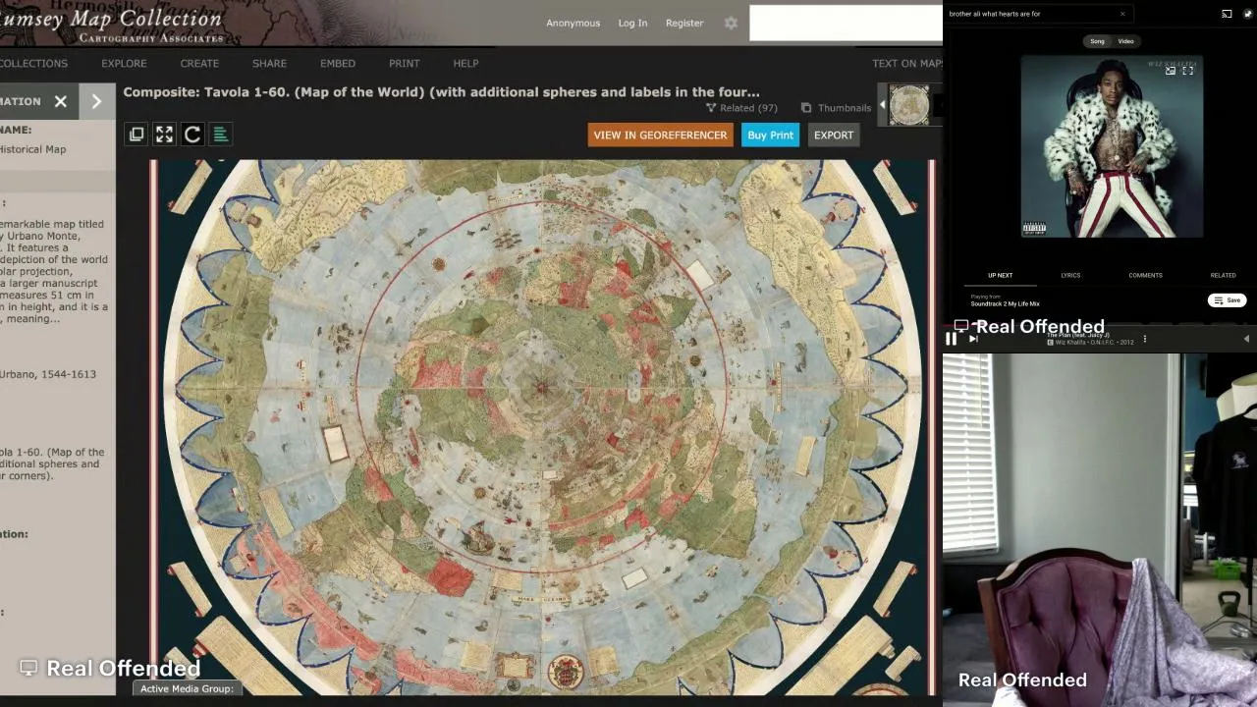The height and width of the screenshot is (707, 1257).
Task: Click the Register link
Action: tap(684, 23)
